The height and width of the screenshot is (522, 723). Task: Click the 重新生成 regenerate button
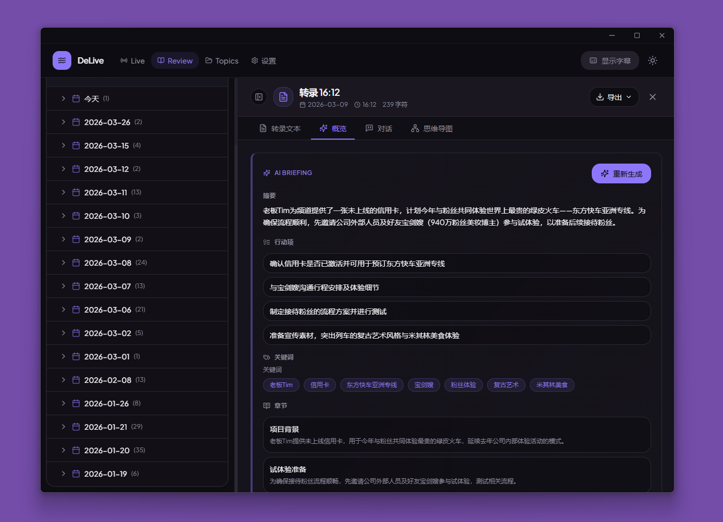621,173
